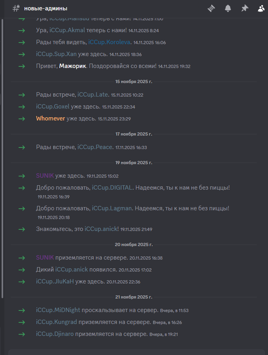Viewport: 268px width, 355px height.
Task: Open the iCCup.Djinaro profile
Action: (x=55, y=334)
